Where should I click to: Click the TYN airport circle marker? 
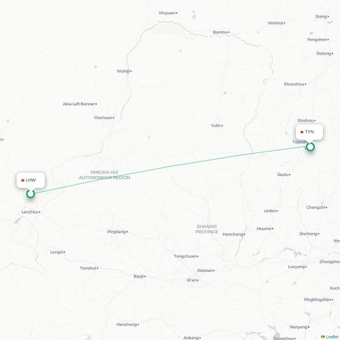click(310, 147)
